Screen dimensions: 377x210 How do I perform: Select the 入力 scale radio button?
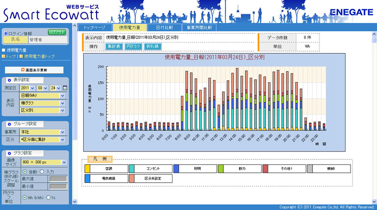pyautogui.click(x=42, y=172)
